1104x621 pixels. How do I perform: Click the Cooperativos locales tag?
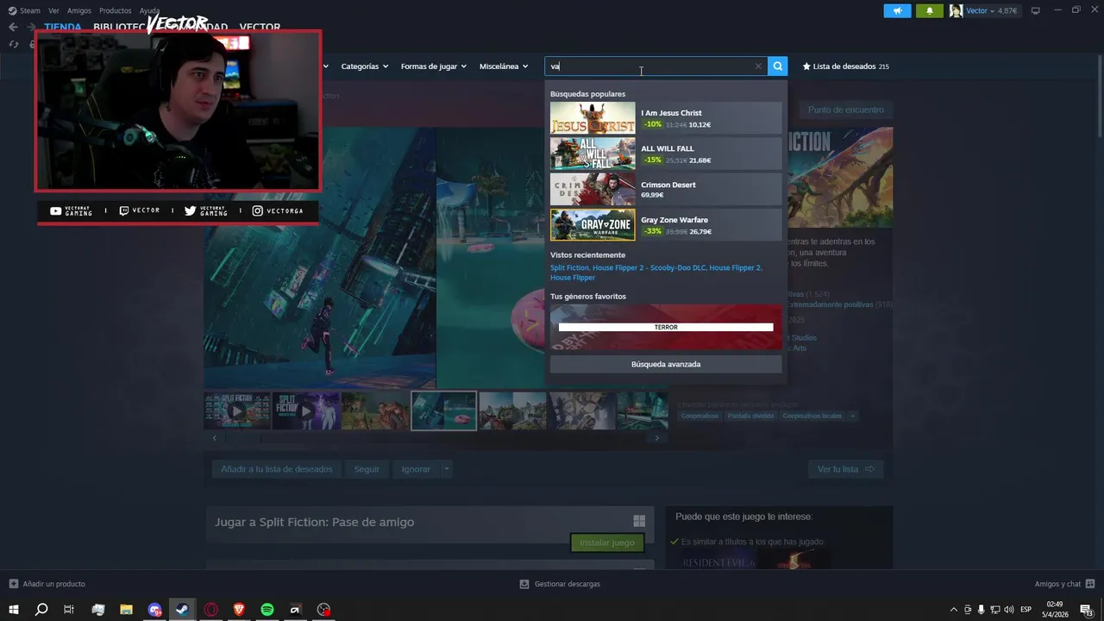812,416
